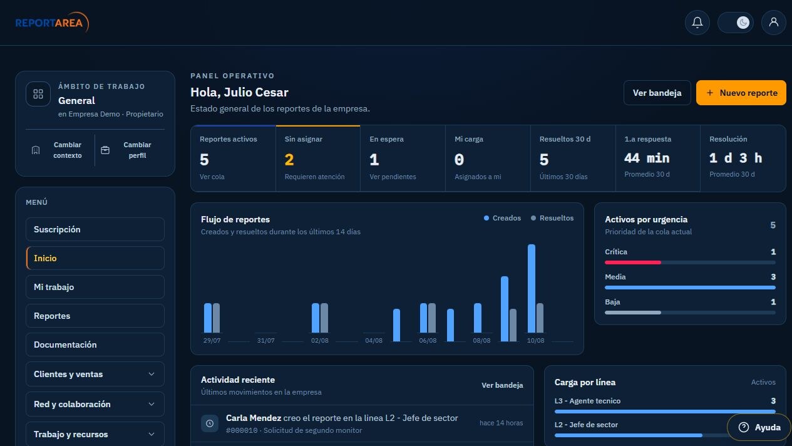
Task: Click the 'Flujo de reportes' chart title
Action: 235,219
